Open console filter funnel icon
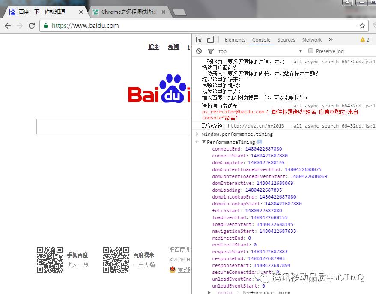The image size is (376, 294). (x=211, y=51)
